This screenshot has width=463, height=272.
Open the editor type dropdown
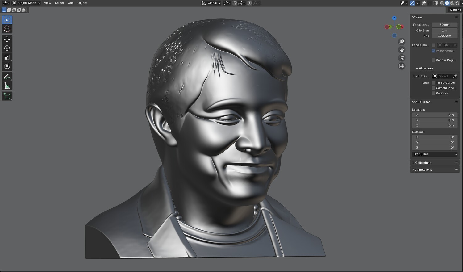click(6, 3)
